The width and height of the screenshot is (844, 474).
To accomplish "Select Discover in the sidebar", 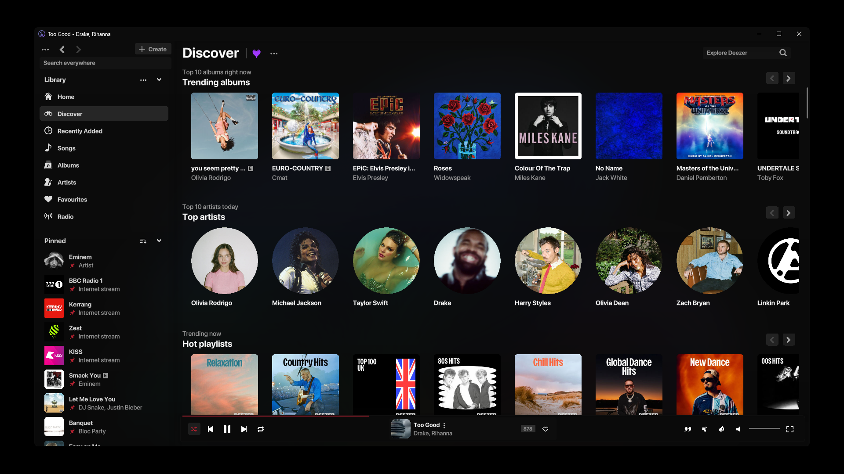I will click(104, 114).
